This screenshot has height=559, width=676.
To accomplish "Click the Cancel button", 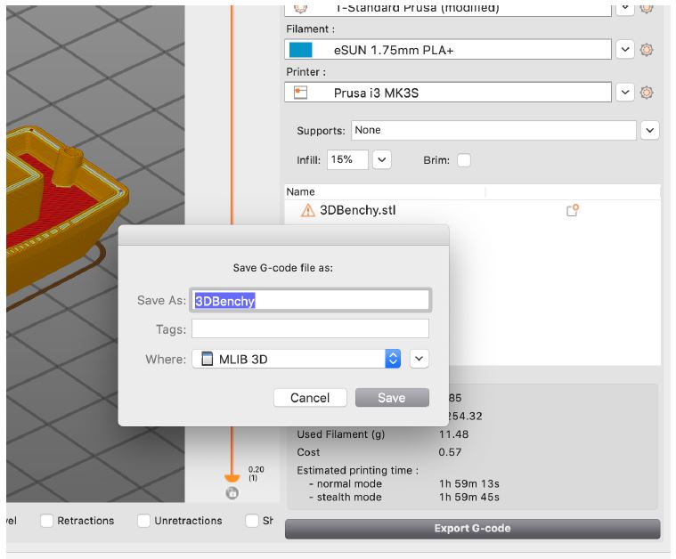I will click(x=310, y=397).
